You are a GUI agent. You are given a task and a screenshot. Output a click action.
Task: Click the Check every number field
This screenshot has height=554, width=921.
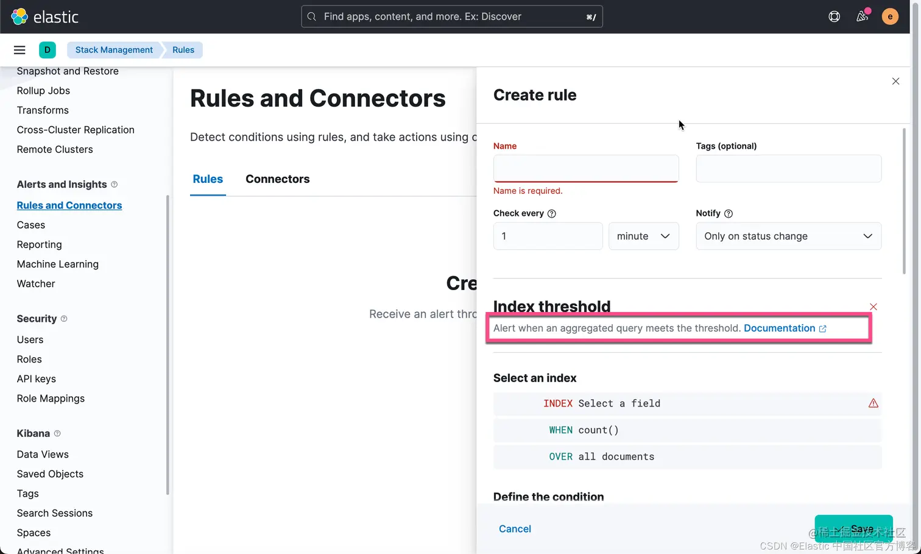click(548, 236)
